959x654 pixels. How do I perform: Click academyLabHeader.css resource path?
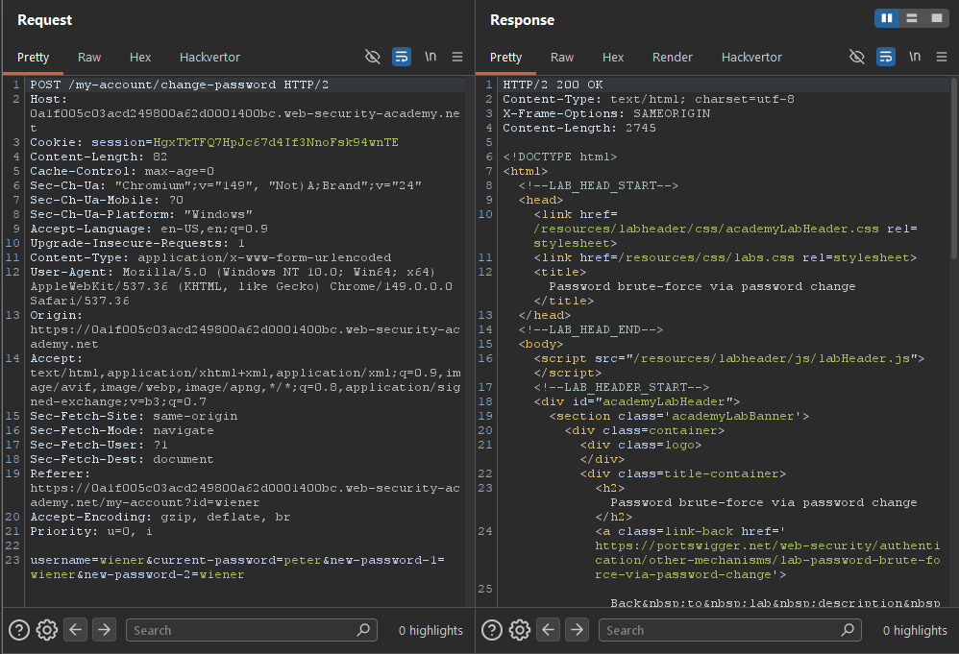point(706,230)
